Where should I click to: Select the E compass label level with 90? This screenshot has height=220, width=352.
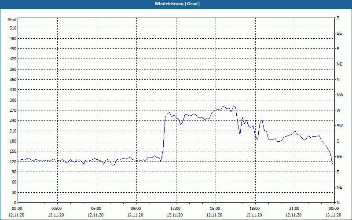click(338, 172)
